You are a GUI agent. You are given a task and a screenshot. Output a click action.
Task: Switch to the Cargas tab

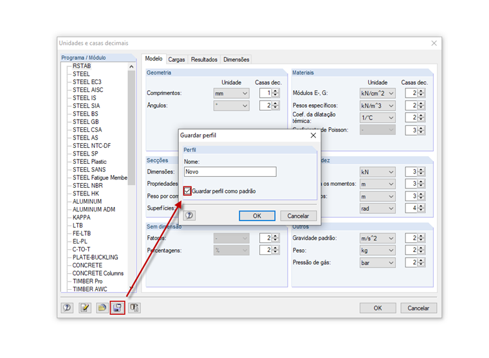[176, 60]
